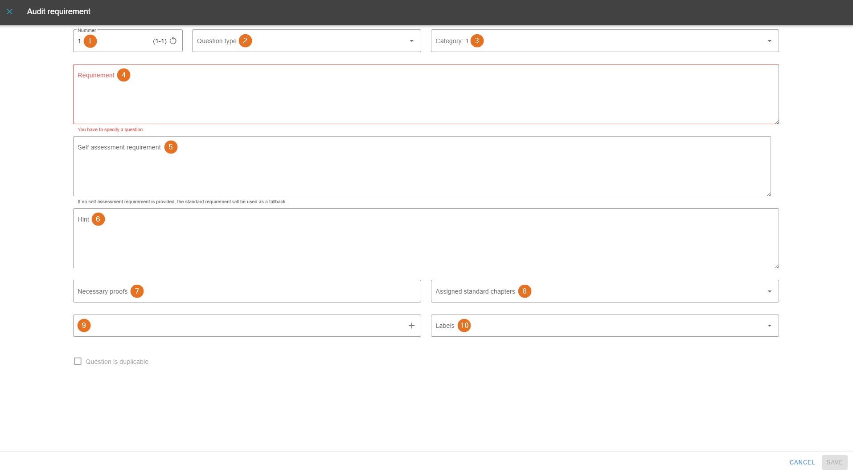Click resize grip of Self assessment textarea
This screenshot has width=853, height=472.
(x=768, y=194)
